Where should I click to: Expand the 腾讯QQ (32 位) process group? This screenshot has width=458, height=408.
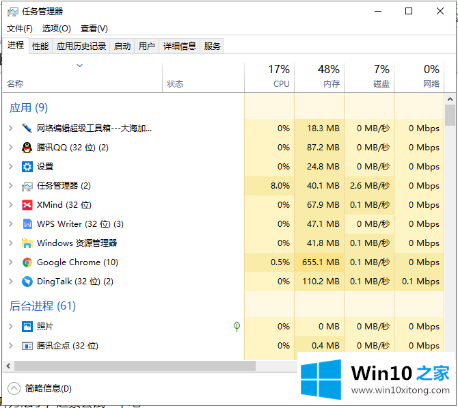11,148
